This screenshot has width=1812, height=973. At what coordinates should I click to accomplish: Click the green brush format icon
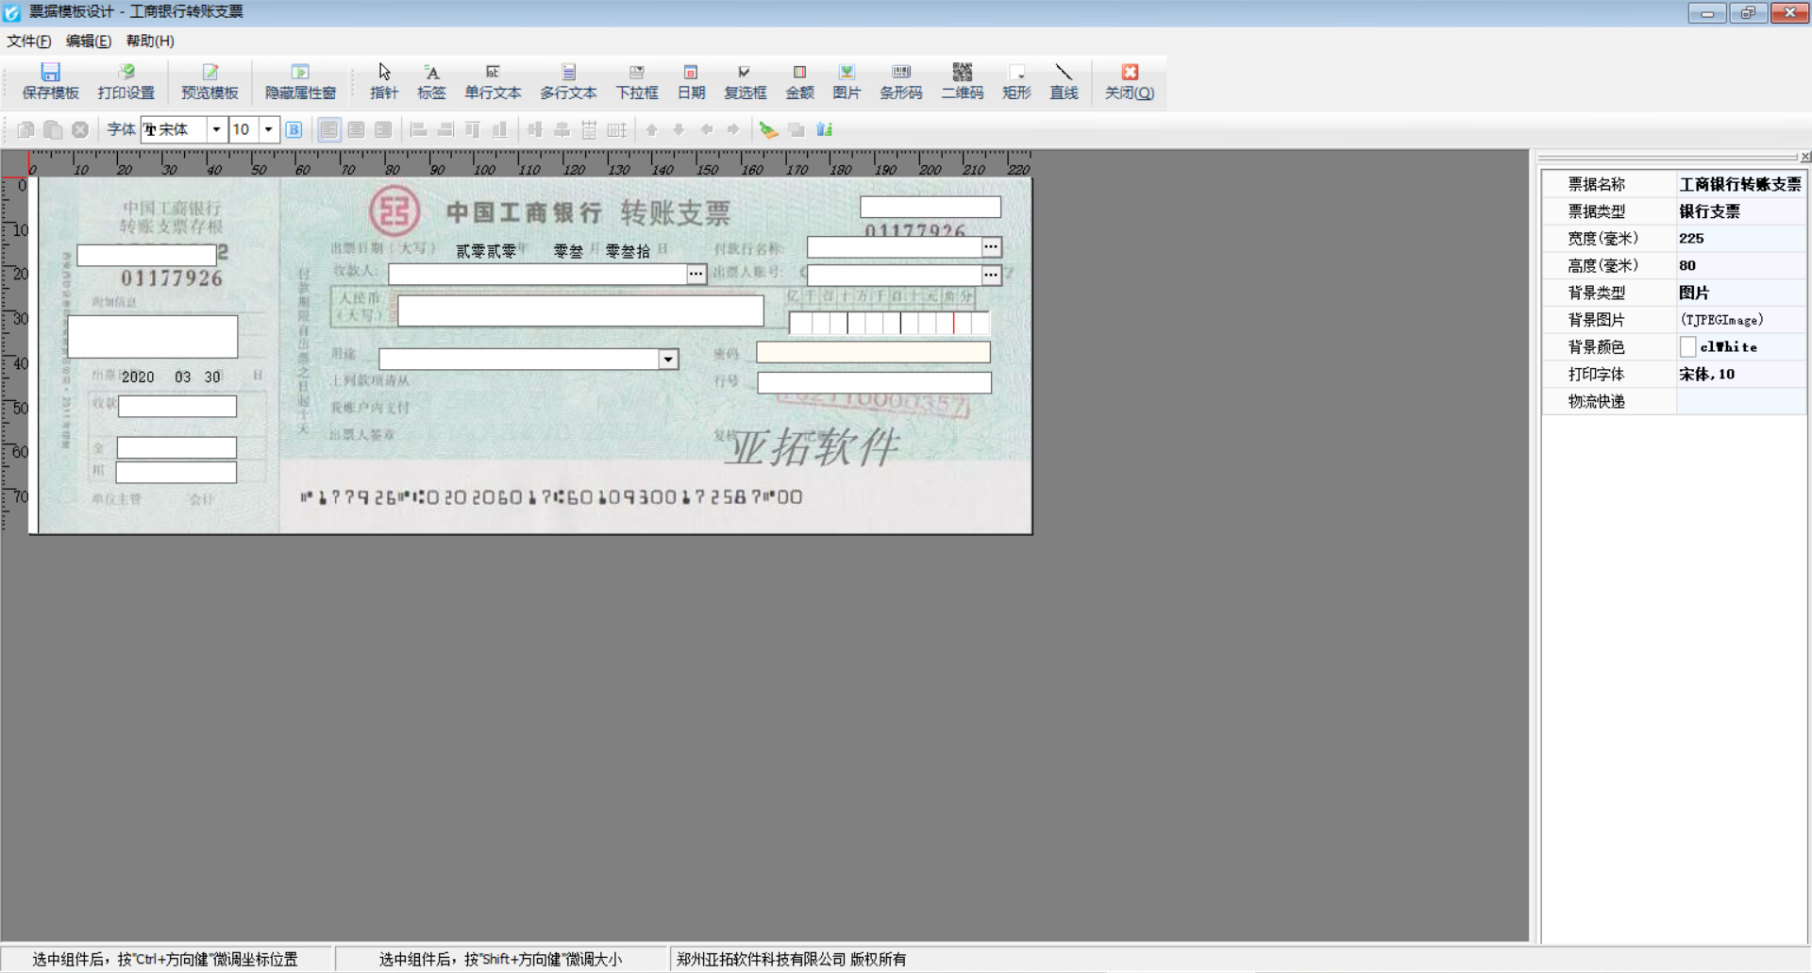click(x=768, y=129)
